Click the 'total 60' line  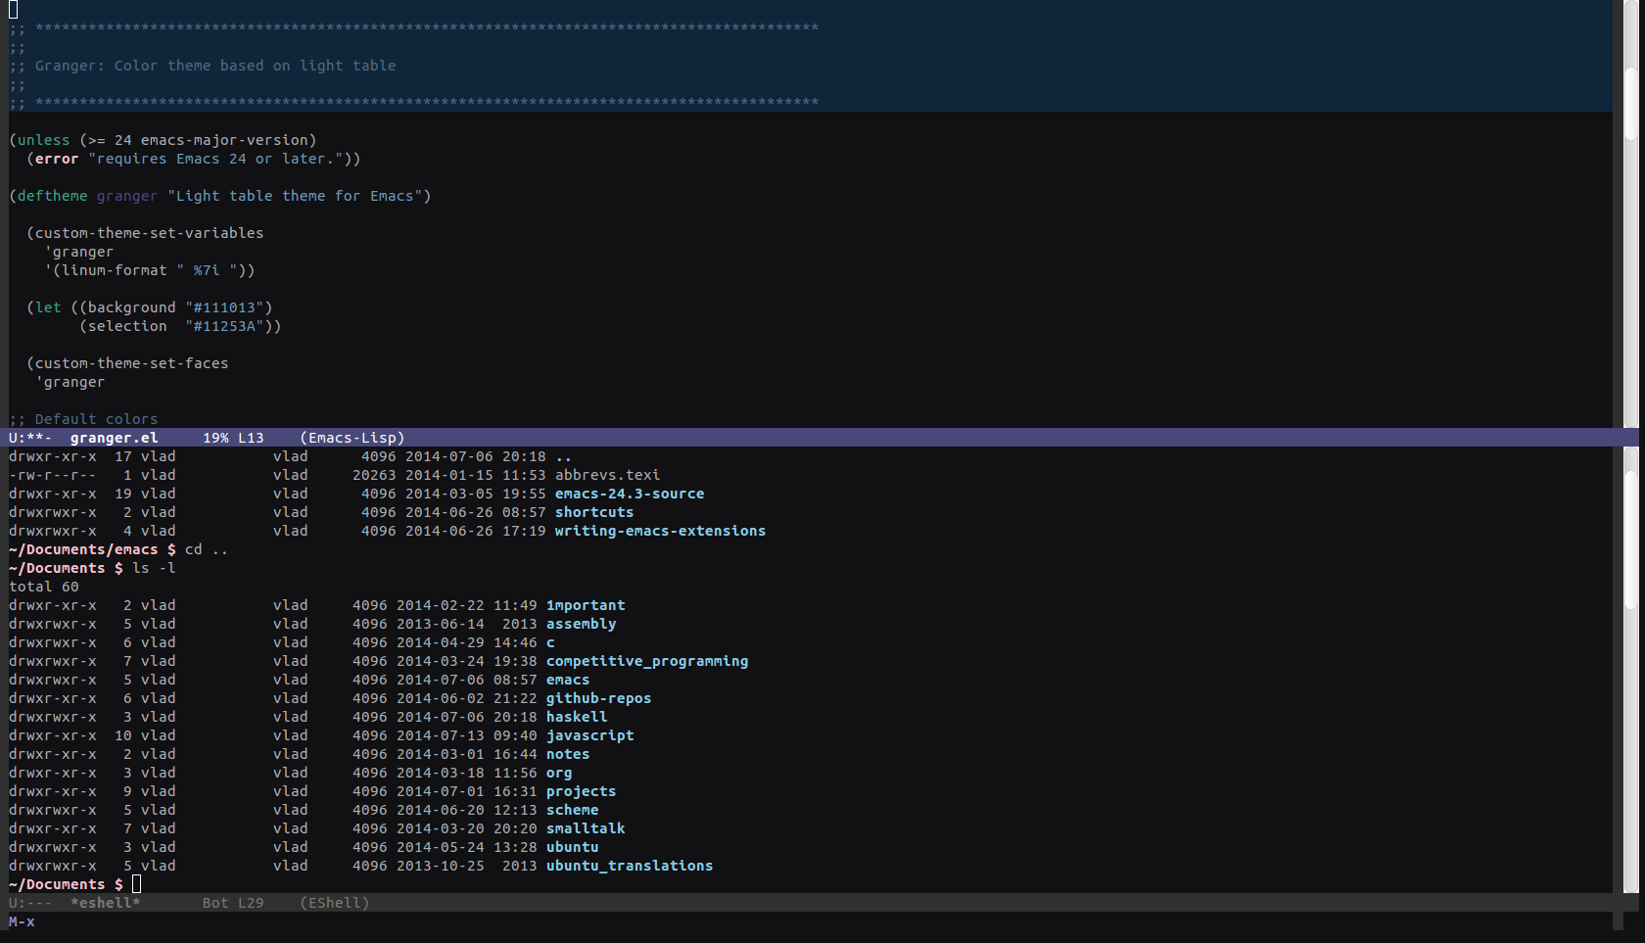tap(44, 587)
